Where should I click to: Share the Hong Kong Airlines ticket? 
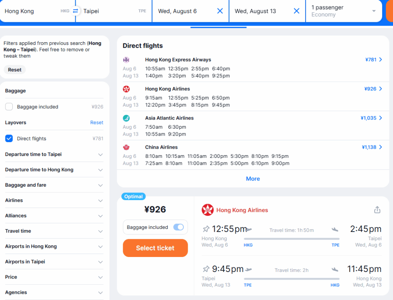point(377,210)
